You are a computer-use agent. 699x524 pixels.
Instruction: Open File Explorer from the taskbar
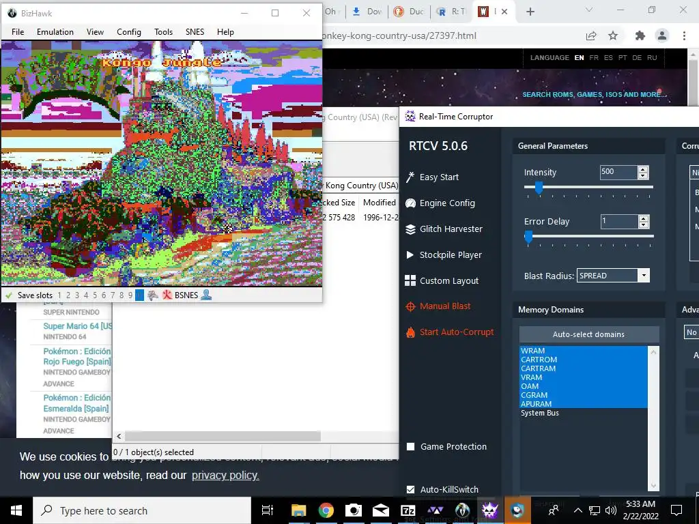299,510
